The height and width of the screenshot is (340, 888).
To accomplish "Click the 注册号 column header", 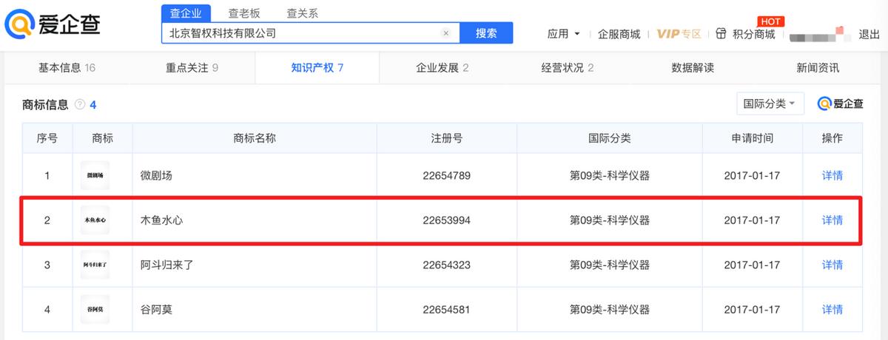I will tap(447, 138).
